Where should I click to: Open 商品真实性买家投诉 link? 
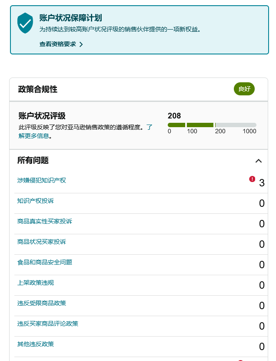tap(45, 221)
